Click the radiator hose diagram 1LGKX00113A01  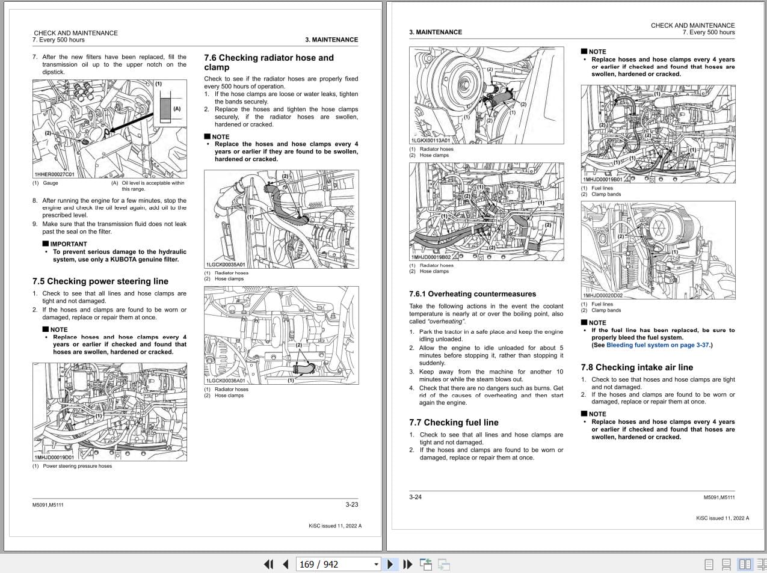point(487,95)
